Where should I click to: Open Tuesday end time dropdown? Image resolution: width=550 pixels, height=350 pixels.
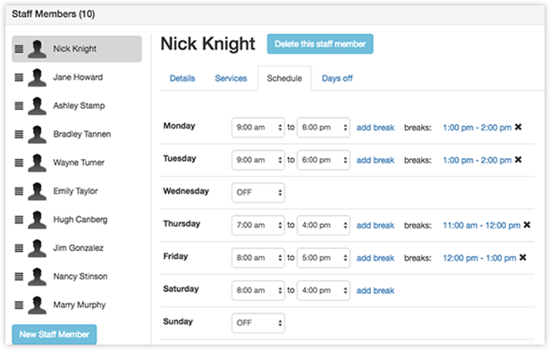pos(324,160)
